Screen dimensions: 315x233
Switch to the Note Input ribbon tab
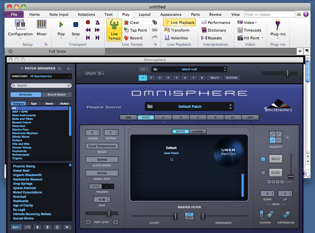tap(59, 14)
